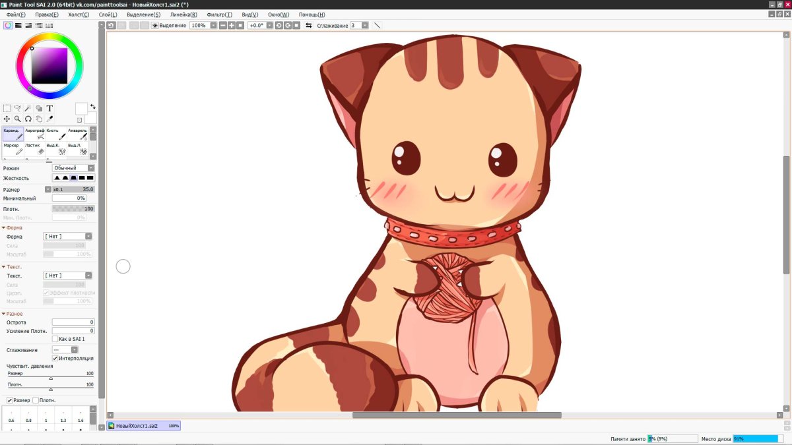Open the Режим blending mode dropdown
This screenshot has height=445, width=792.
click(73, 168)
